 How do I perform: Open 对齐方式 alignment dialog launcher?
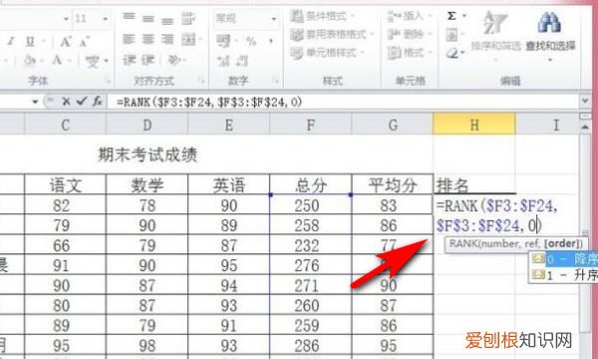[x=201, y=81]
